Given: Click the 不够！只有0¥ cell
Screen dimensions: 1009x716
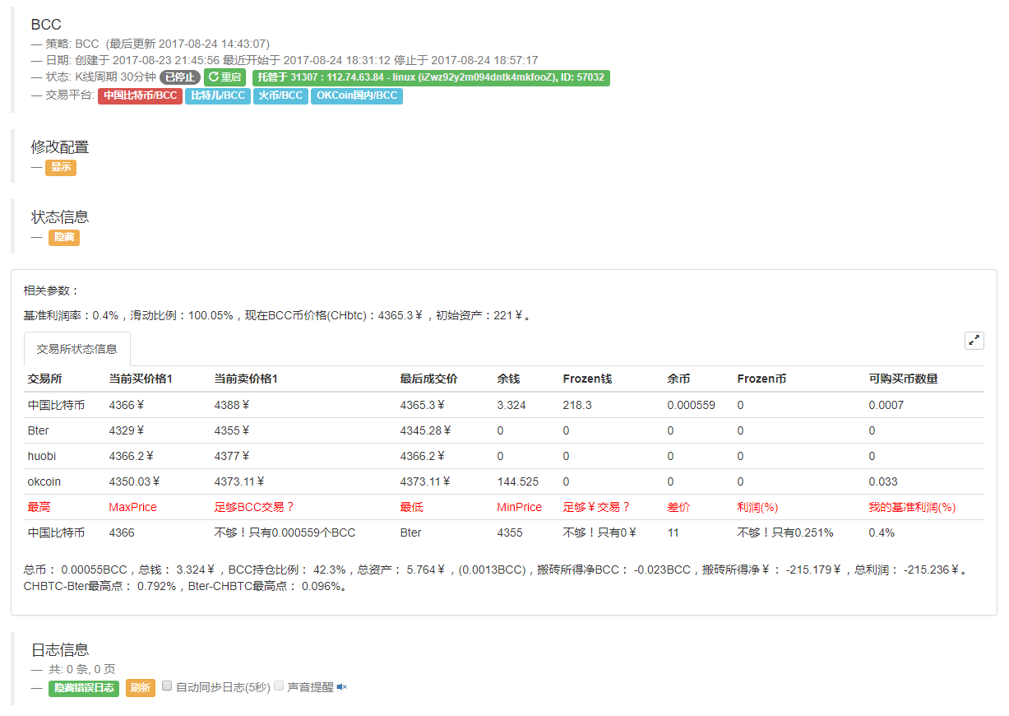Looking at the screenshot, I should (599, 532).
